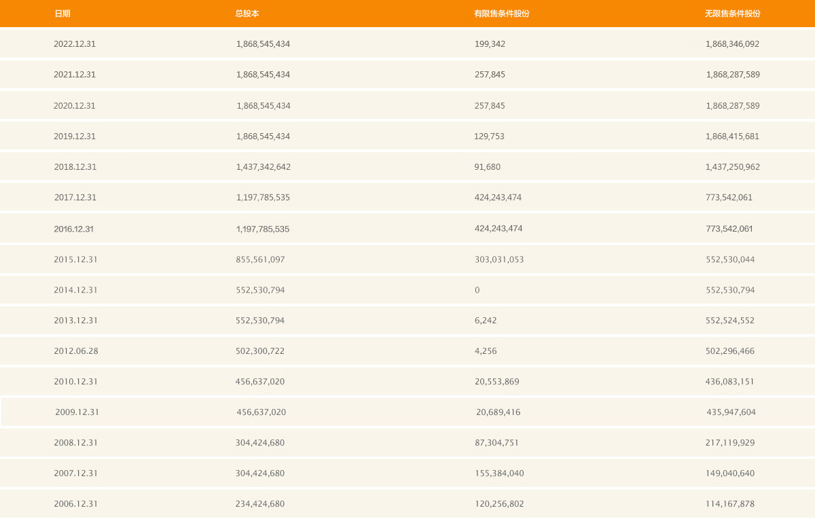Click restricted shares value 6,242

(x=486, y=321)
